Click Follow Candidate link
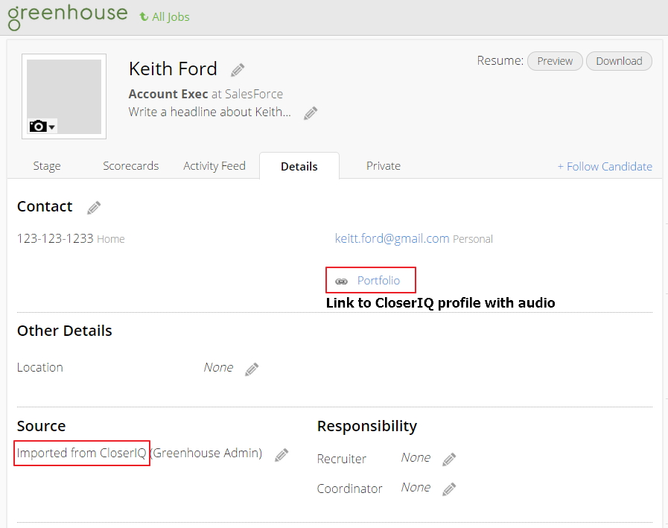668x528 pixels. pyautogui.click(x=605, y=167)
